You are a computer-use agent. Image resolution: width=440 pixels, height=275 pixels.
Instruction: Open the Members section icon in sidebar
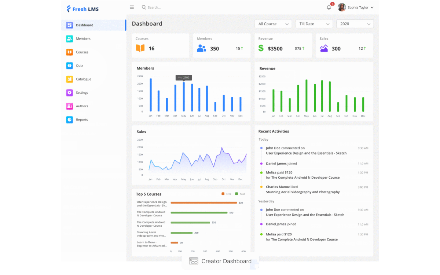[x=69, y=38]
